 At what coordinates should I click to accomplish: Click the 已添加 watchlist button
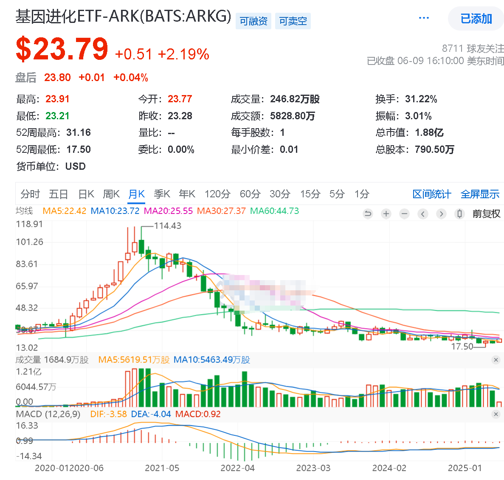coord(476,19)
